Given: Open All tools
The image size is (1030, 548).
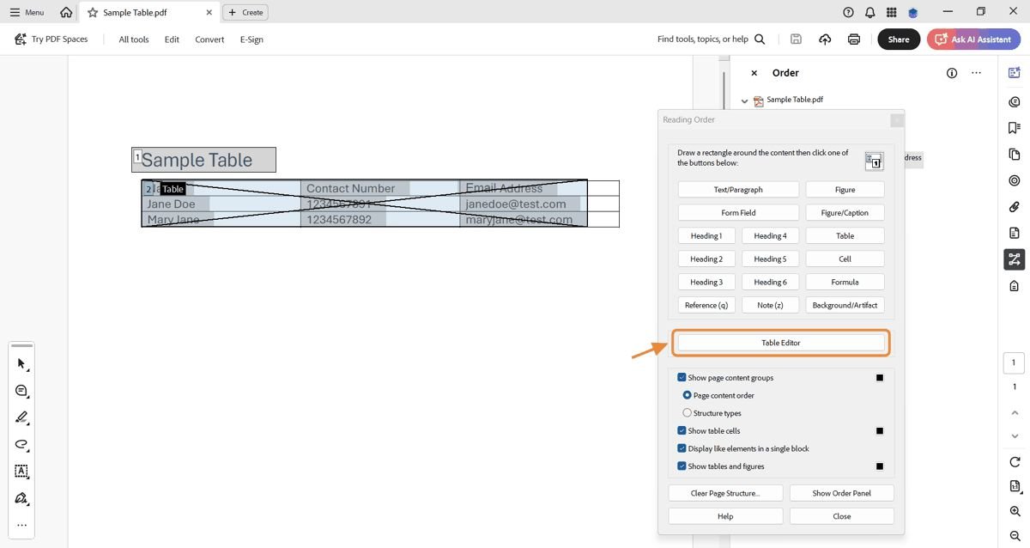Looking at the screenshot, I should (x=134, y=40).
